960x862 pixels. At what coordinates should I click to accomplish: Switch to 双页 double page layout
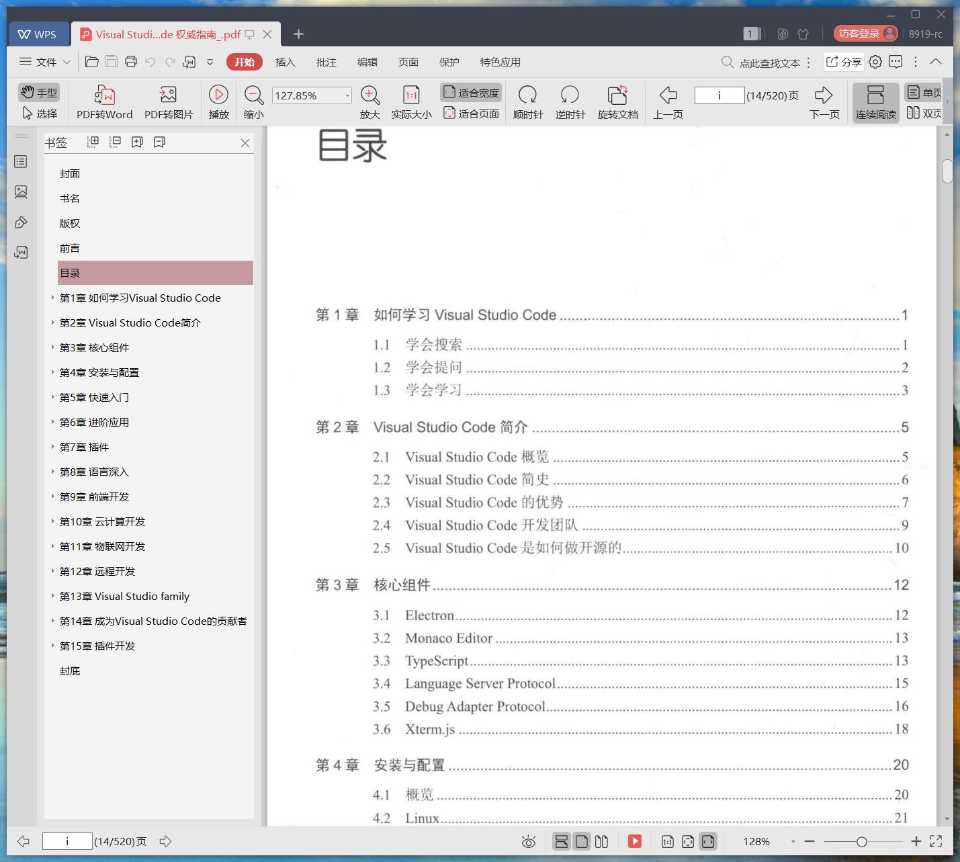coord(924,114)
